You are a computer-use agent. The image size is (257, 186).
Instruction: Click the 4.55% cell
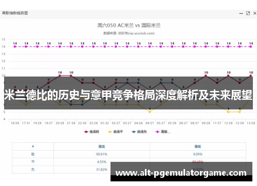point(102,162)
